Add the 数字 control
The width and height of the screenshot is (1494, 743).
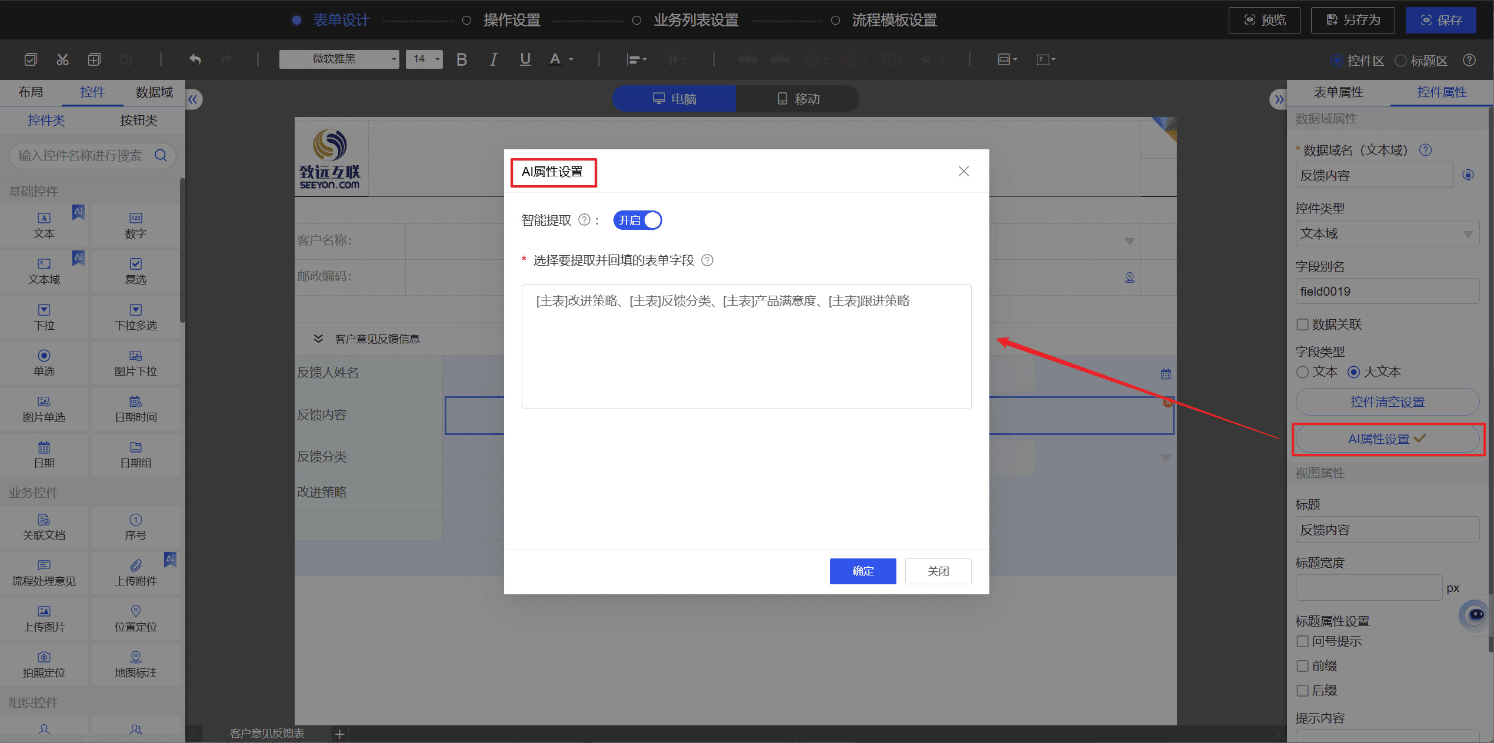click(x=136, y=226)
